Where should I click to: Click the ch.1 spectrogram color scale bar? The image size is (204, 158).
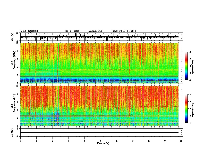[186, 66]
